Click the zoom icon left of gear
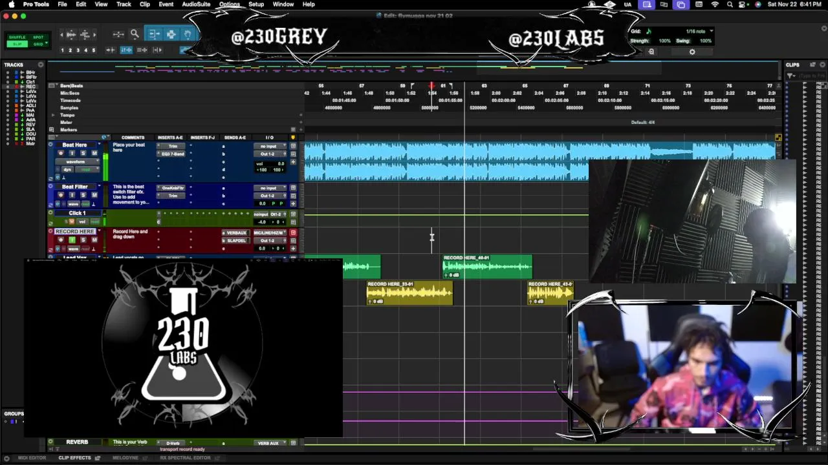Viewport: 828px width, 465px height. (651, 52)
